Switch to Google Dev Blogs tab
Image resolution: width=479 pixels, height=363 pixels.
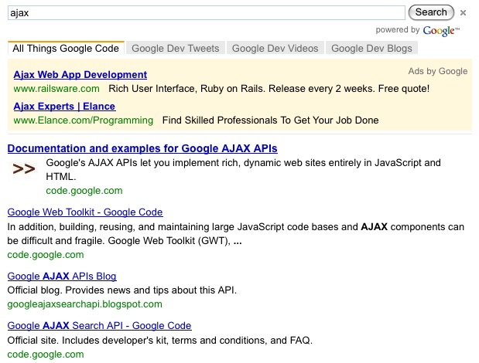371,48
